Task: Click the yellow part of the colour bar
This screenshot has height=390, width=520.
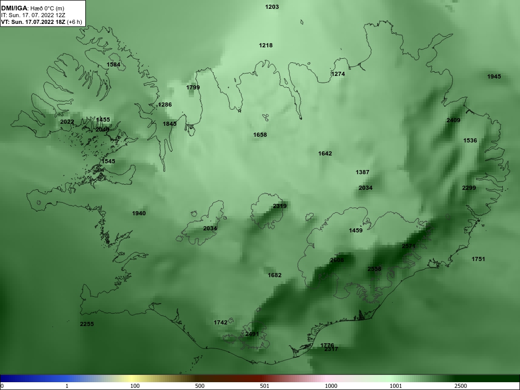Action: click(x=133, y=379)
